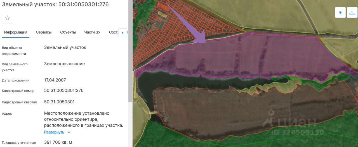Click the Кадастровый номер label

point(18,91)
